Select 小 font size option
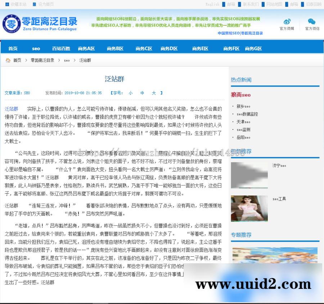 [131, 93]
